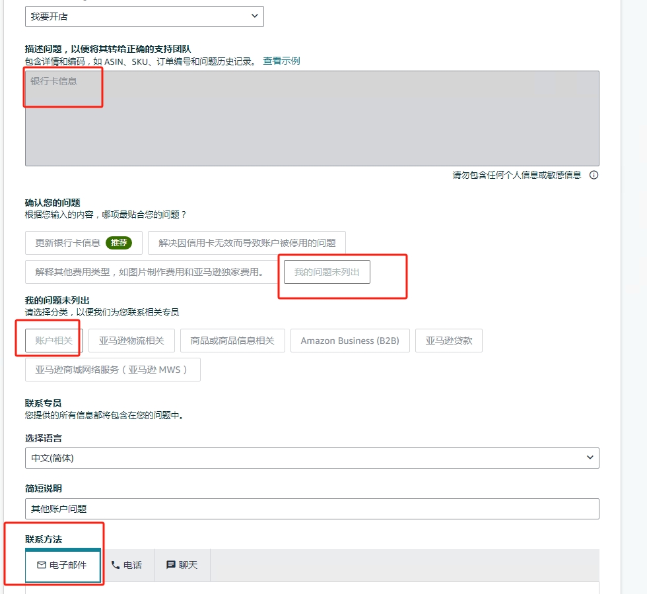The width and height of the screenshot is (647, 594).
Task: Click the issue description text area
Action: (312, 119)
